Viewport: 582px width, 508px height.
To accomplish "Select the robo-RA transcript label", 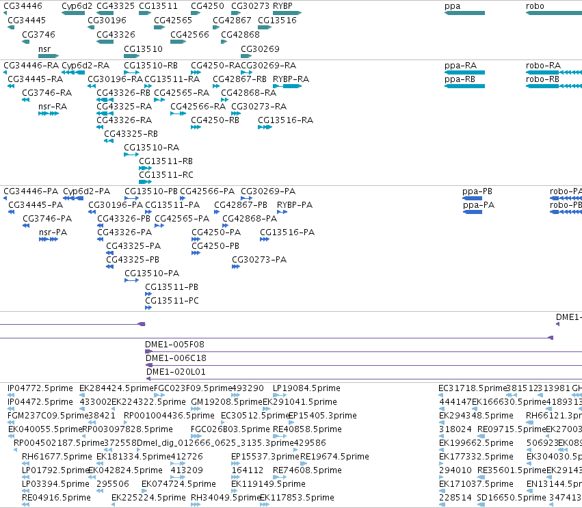I will point(543,66).
